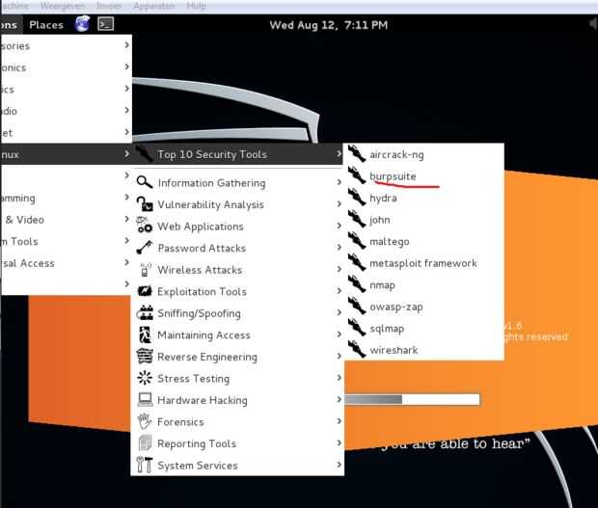The image size is (598, 508).
Task: Expand the Web Applications submenu arrow
Action: tap(339, 226)
